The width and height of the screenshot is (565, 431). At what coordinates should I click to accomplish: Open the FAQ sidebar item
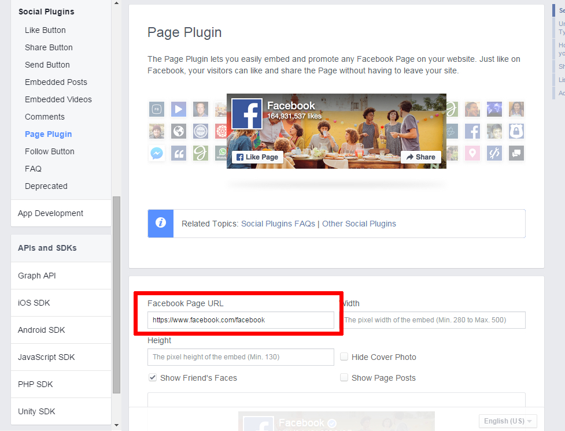(33, 169)
